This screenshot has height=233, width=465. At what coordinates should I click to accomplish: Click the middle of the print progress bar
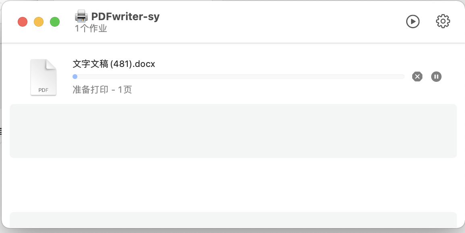coord(239,77)
